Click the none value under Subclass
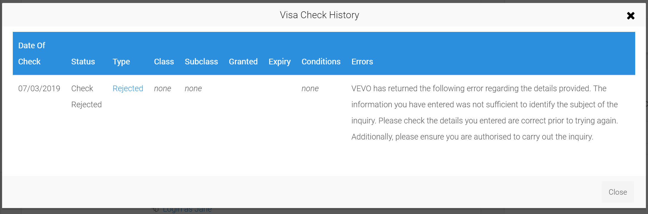This screenshot has height=214, width=648. 193,89
